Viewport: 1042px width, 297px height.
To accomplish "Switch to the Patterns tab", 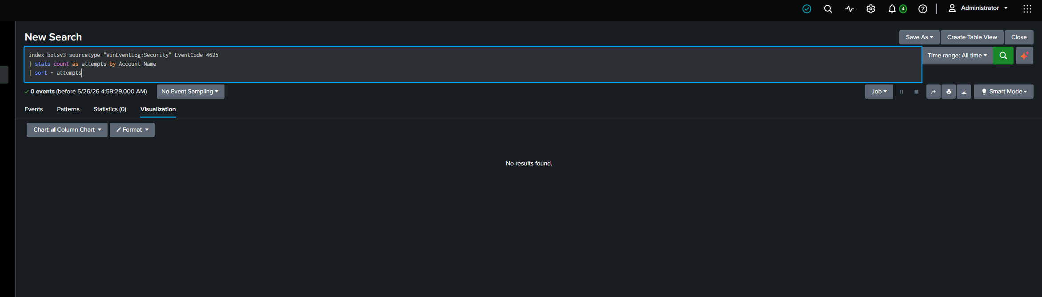I will point(68,109).
